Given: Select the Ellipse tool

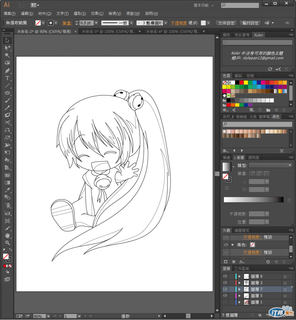Looking at the screenshot, I should [7, 93].
